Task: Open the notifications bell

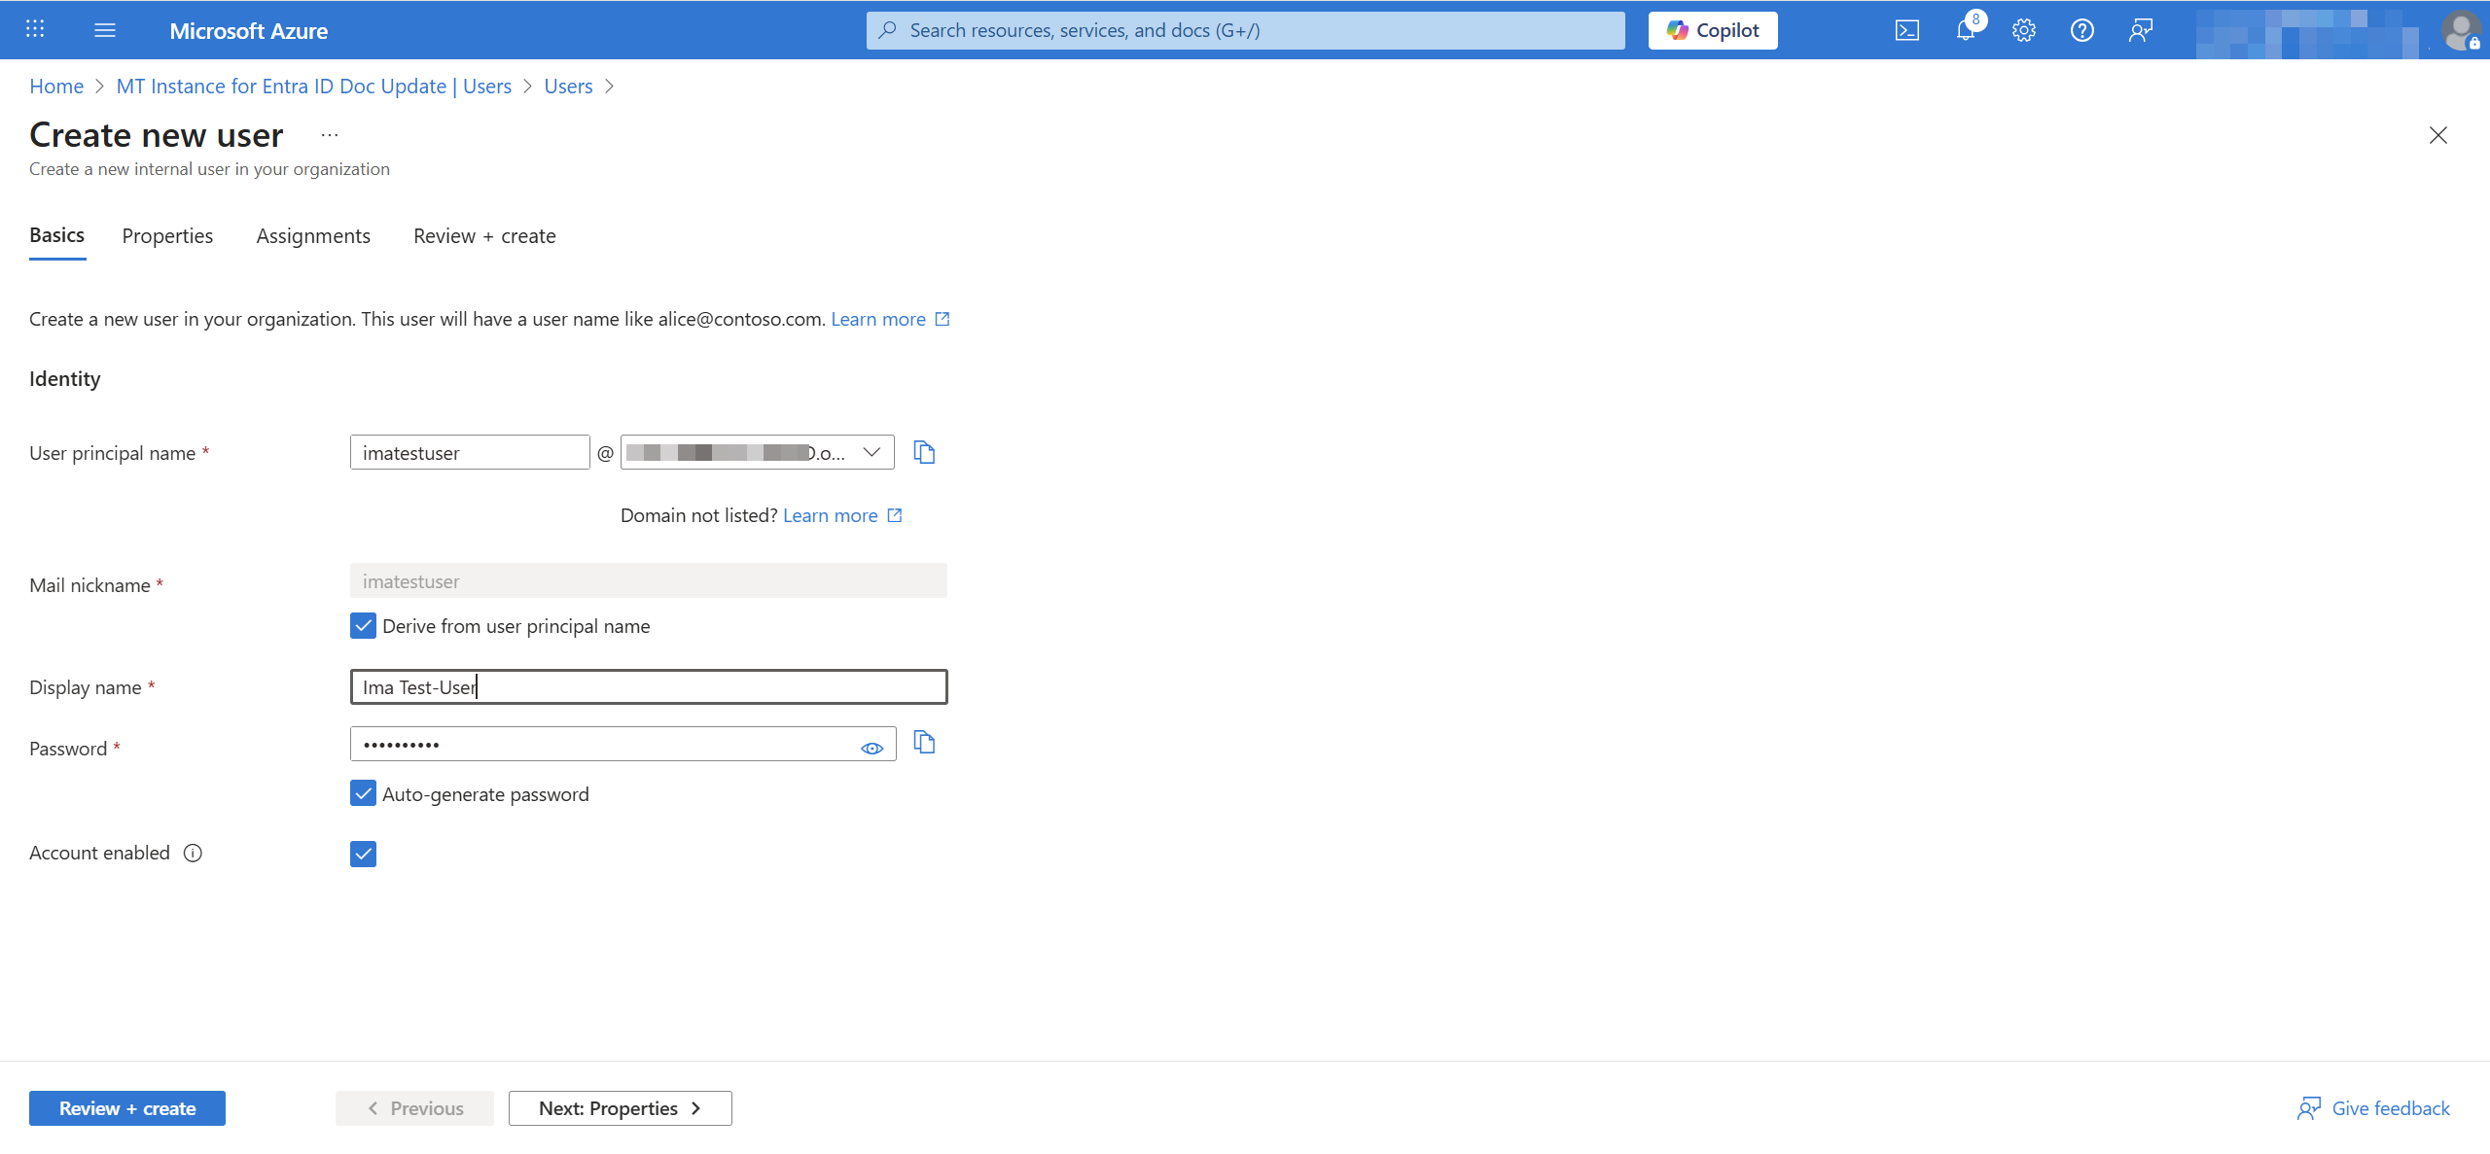Action: click(1966, 30)
